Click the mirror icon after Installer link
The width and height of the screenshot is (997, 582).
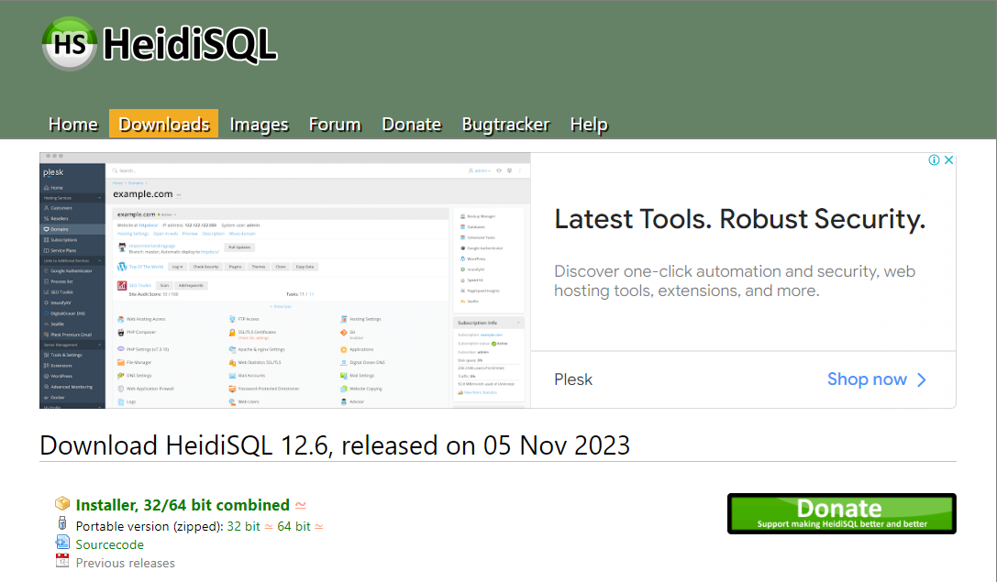tap(301, 506)
